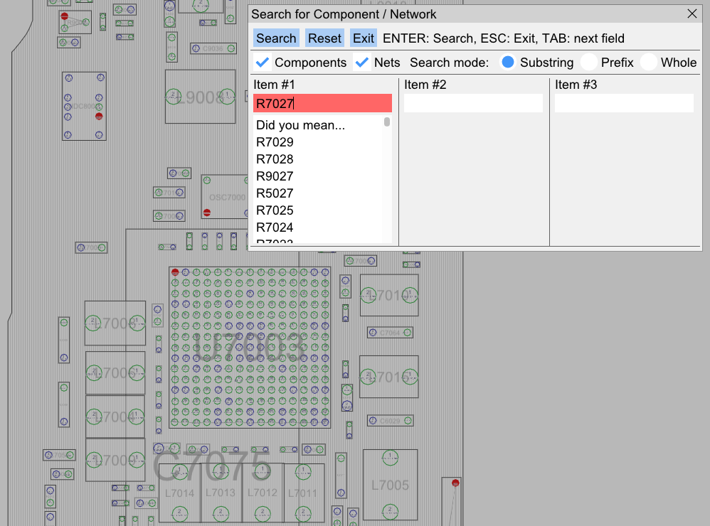Focus the Item #3 input field

pos(624,103)
